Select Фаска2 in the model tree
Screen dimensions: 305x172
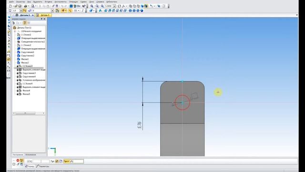pyautogui.click(x=25, y=63)
